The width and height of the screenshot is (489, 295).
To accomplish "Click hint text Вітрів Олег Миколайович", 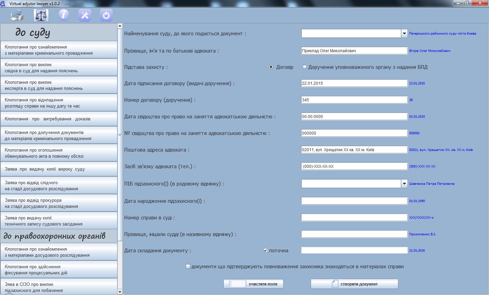I will pos(430,51).
